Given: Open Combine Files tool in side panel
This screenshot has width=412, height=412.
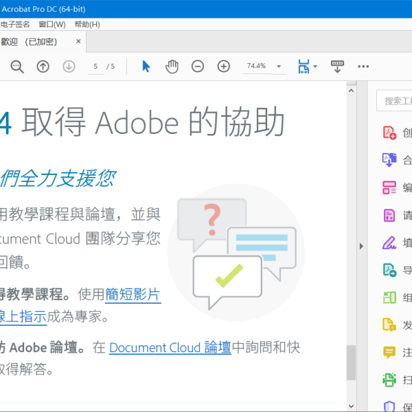Looking at the screenshot, I should [389, 160].
